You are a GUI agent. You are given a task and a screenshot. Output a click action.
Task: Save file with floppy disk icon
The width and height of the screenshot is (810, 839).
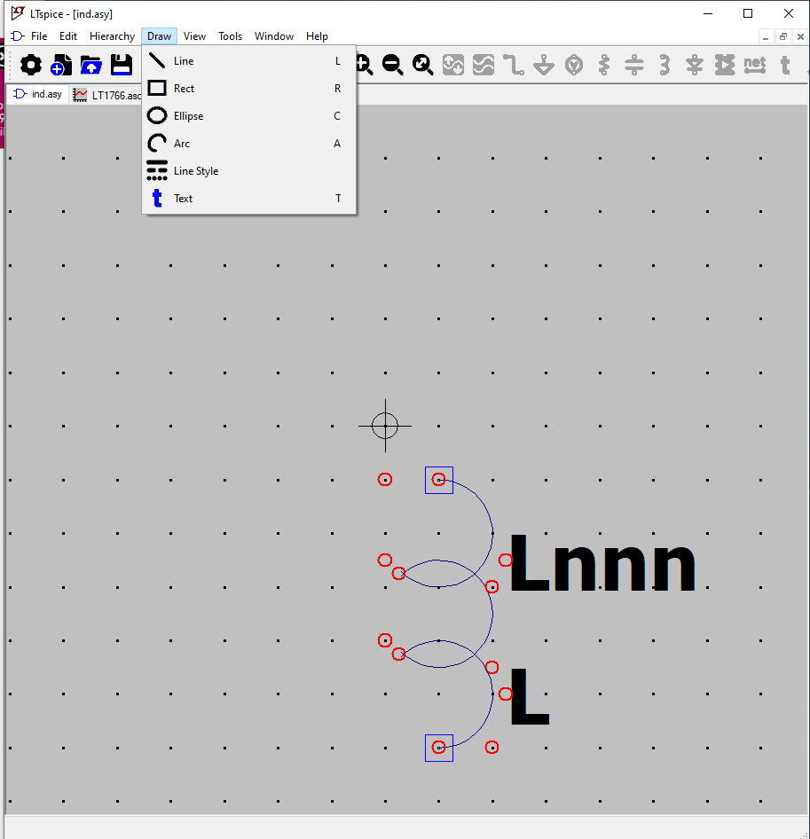click(122, 65)
